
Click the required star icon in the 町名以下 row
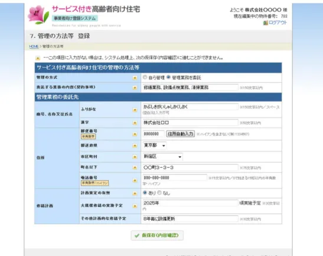point(135,167)
